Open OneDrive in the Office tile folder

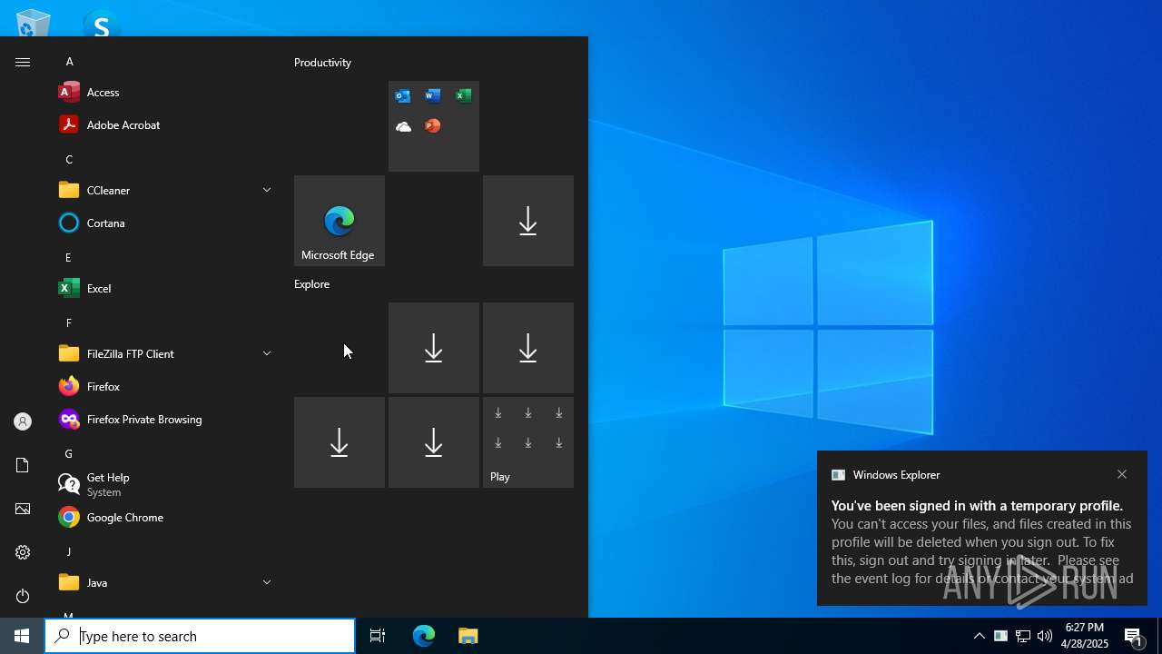[x=403, y=126]
